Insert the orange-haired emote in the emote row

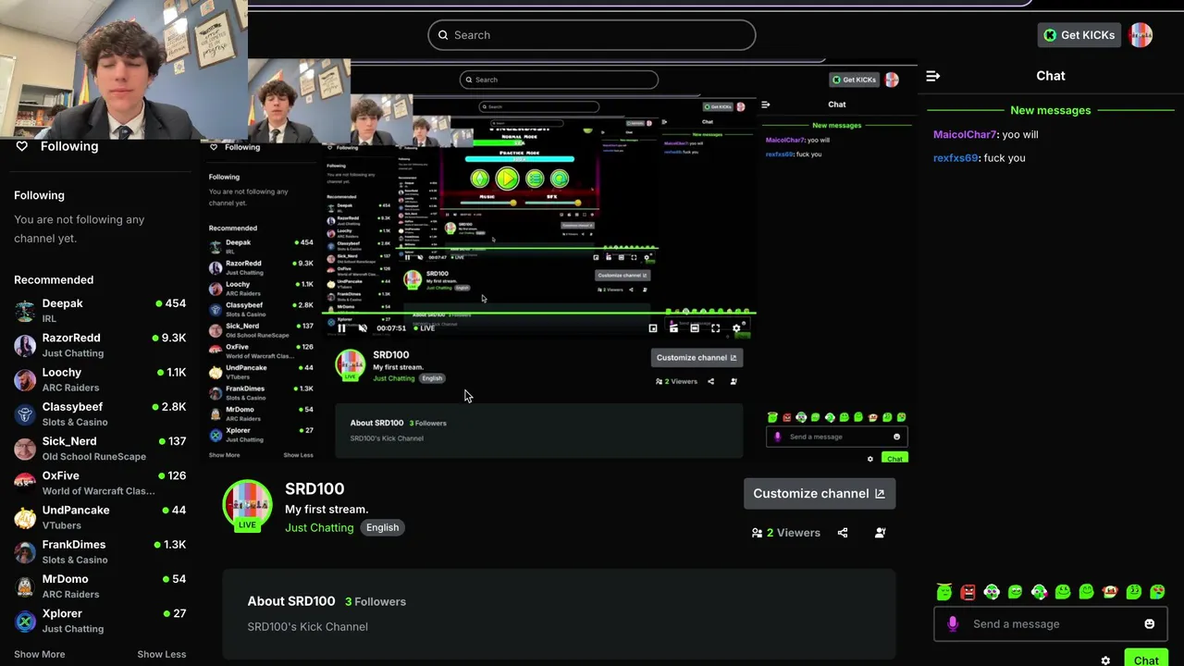coord(1110,592)
